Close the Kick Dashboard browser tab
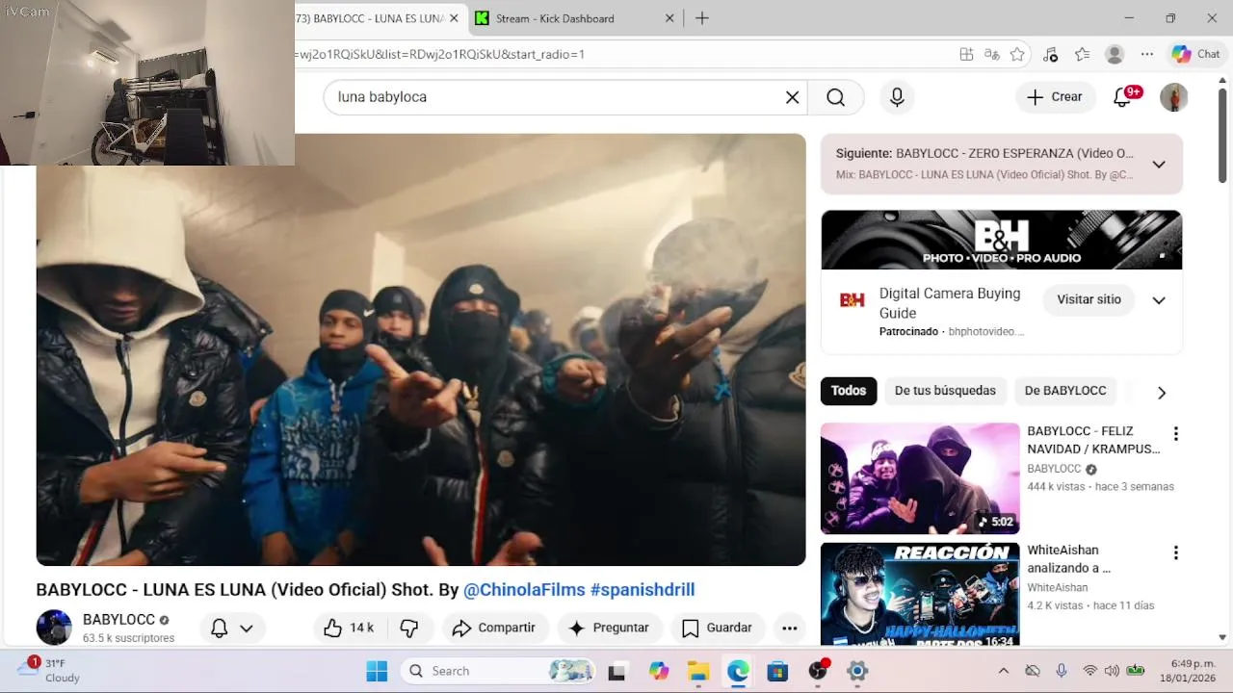 670,18
